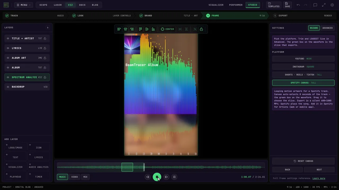Open playback mixer settings icon

174,177
